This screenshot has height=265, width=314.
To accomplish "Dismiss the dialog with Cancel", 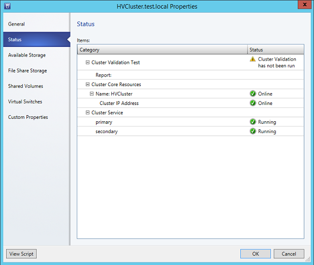I will pyautogui.click(x=289, y=254).
